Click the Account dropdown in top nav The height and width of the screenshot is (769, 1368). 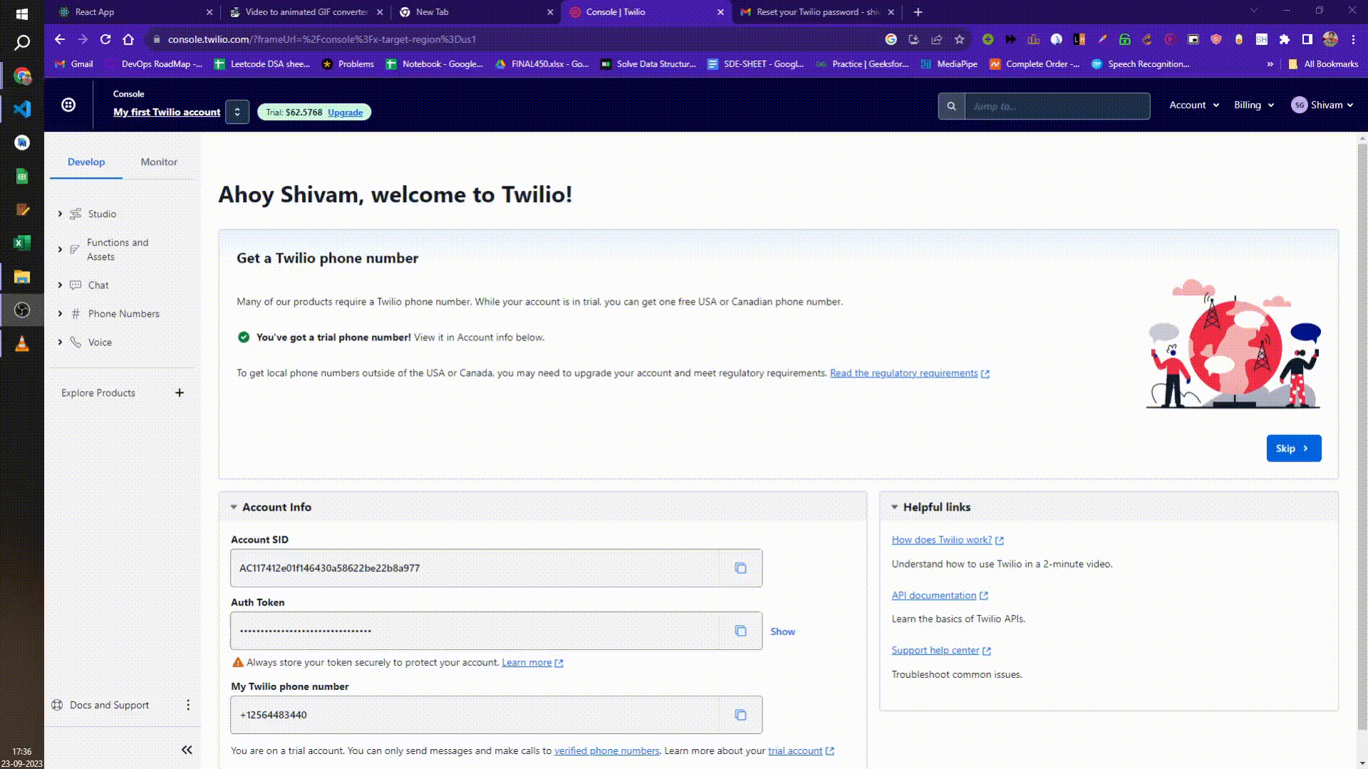[x=1193, y=104]
